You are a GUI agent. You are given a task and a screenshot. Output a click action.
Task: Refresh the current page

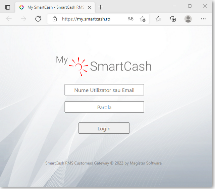(x=38, y=19)
